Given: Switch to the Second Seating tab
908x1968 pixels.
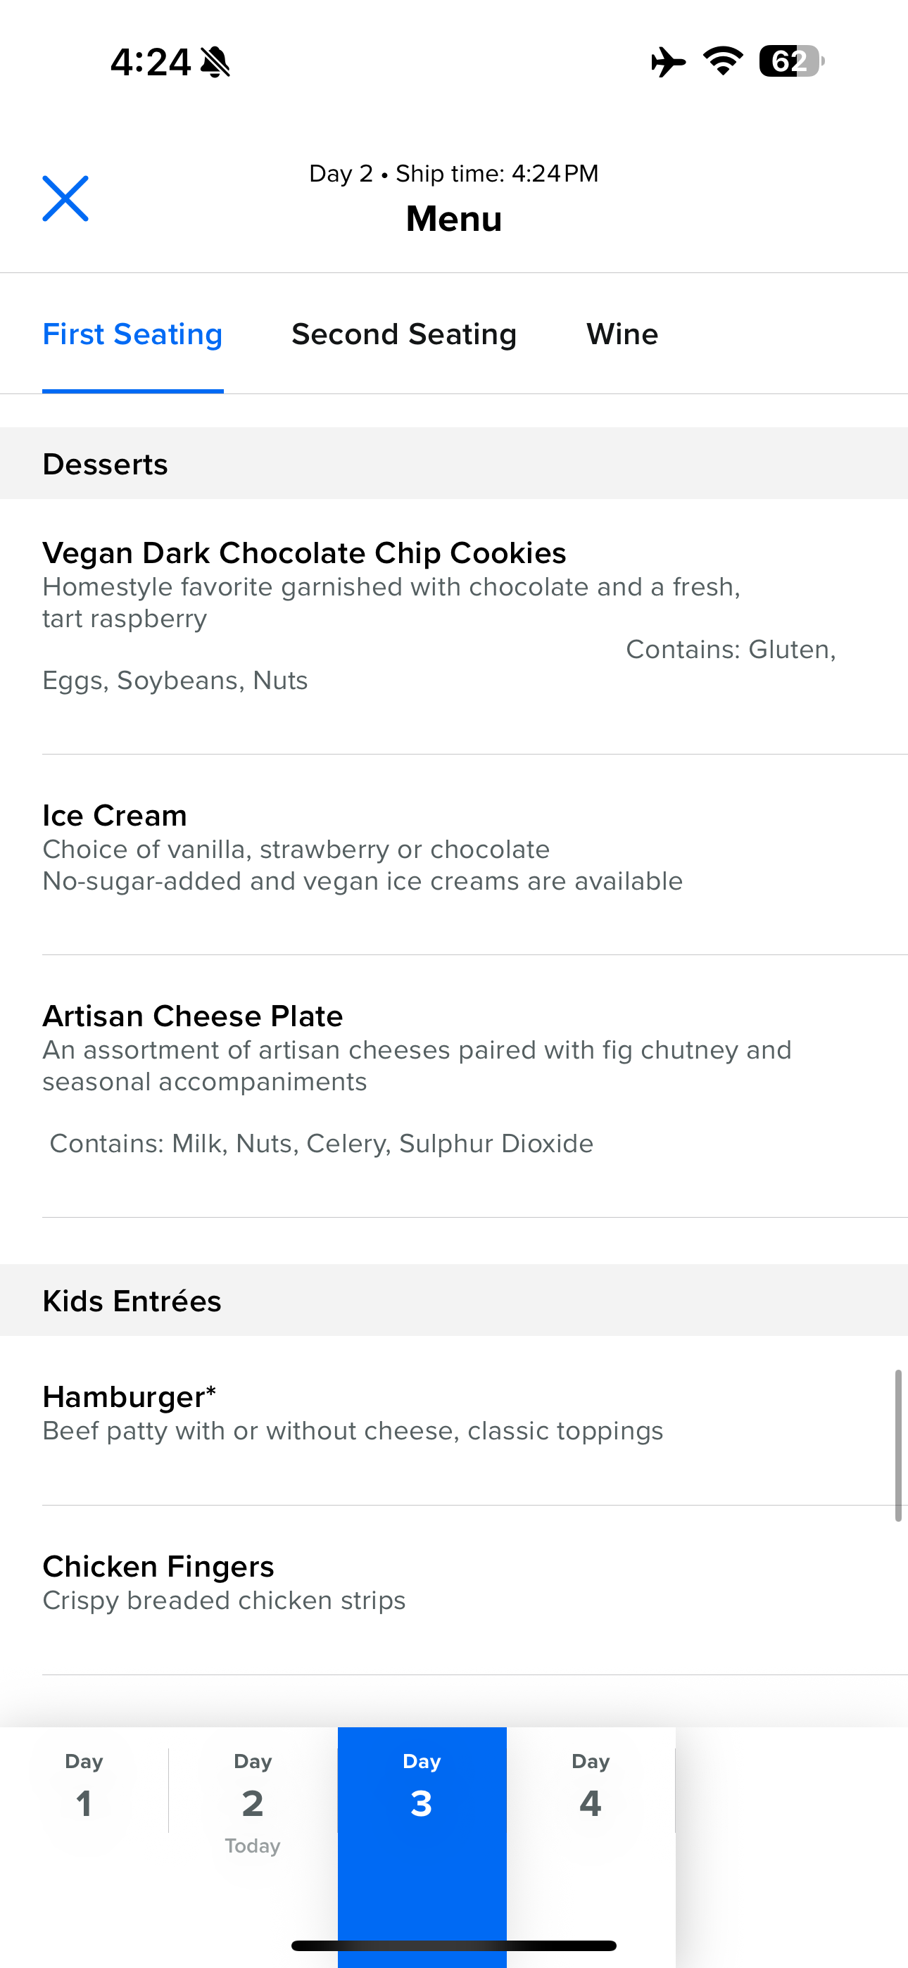Looking at the screenshot, I should coord(403,334).
